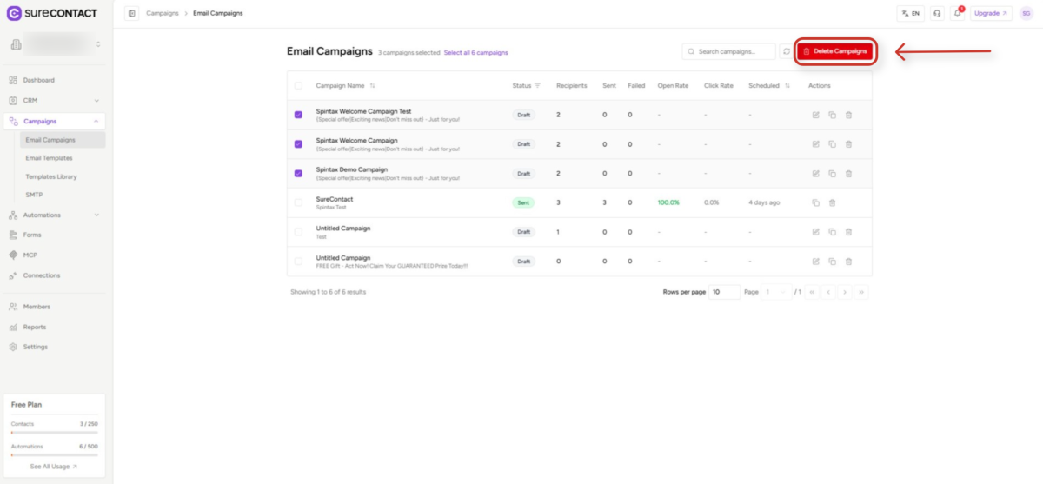Open the support headset icon
The height and width of the screenshot is (484, 1043).
click(937, 13)
